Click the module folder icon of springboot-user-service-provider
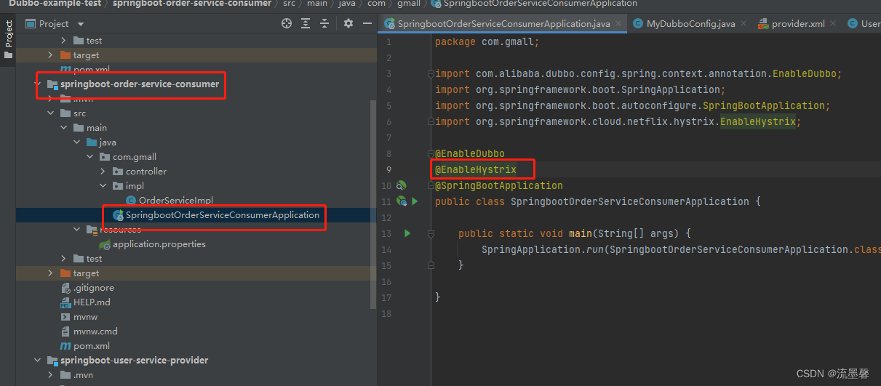Viewport: 881px width, 386px height. 52,361
